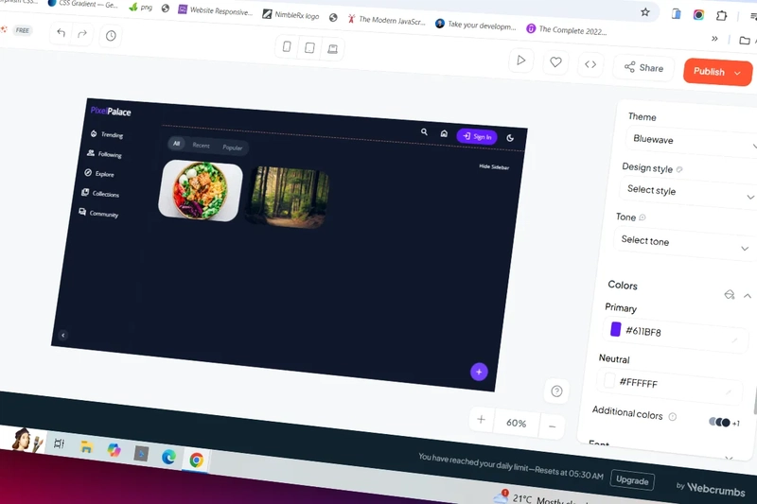757x504 pixels.
Task: Open Chrome from the taskbar
Action: [197, 461]
